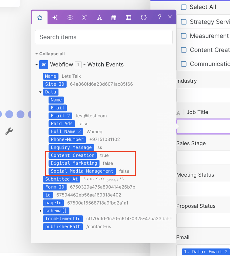Click the wrench tool icon
The height and width of the screenshot is (256, 230).
[x=9, y=131]
